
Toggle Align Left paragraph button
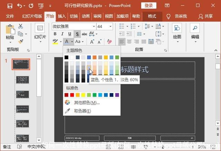coord(122,42)
